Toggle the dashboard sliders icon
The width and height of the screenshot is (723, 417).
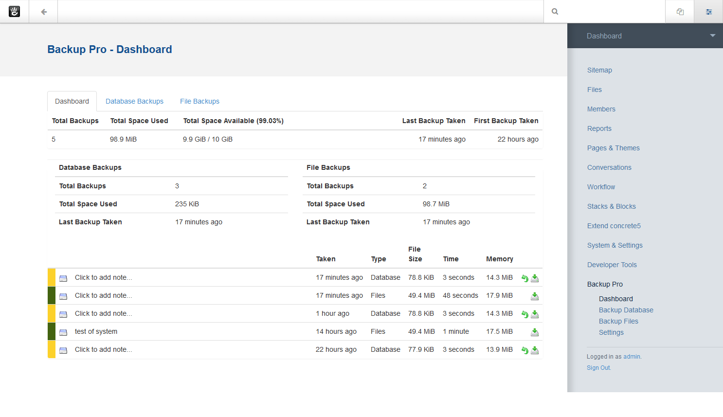pyautogui.click(x=709, y=12)
